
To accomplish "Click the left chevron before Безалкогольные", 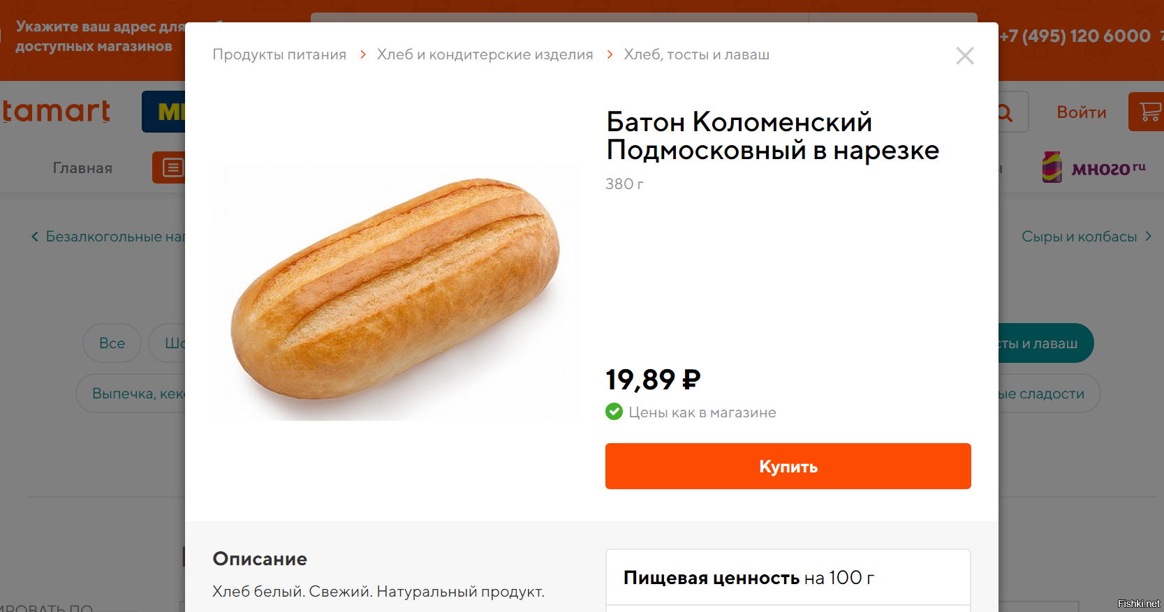I will coord(35,237).
